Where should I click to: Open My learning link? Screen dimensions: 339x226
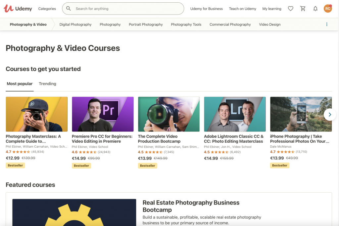pos(272,9)
